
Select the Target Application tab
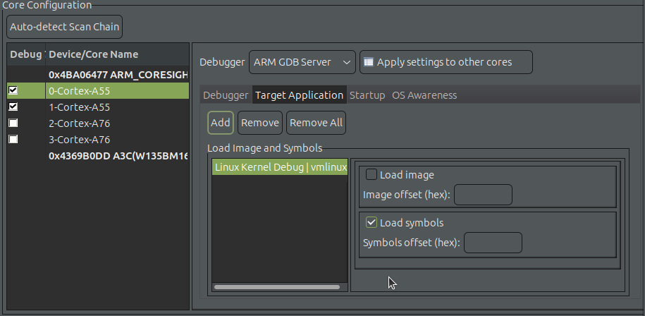pos(299,95)
